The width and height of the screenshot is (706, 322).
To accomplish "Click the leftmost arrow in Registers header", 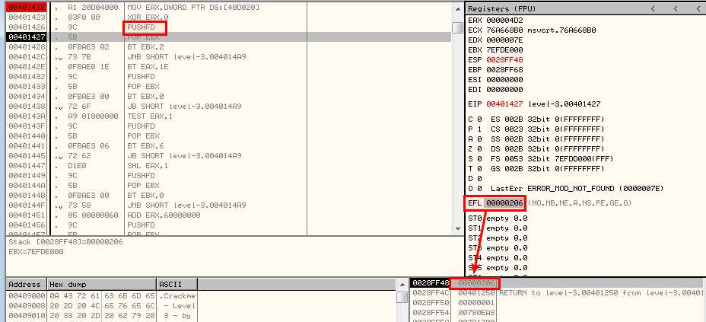I will 654,8.
